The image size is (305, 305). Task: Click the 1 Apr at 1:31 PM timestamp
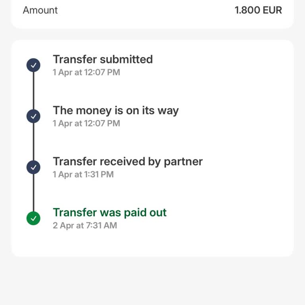[83, 174]
